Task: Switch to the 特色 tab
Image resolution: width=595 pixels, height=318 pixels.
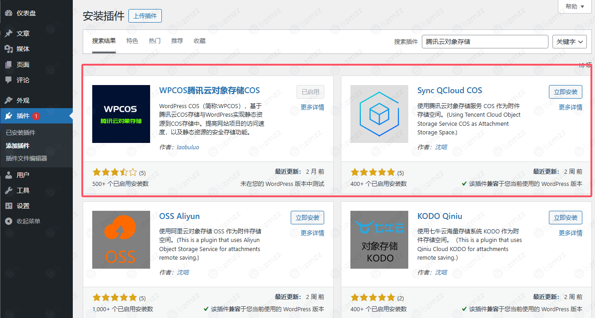Action: 132,41
